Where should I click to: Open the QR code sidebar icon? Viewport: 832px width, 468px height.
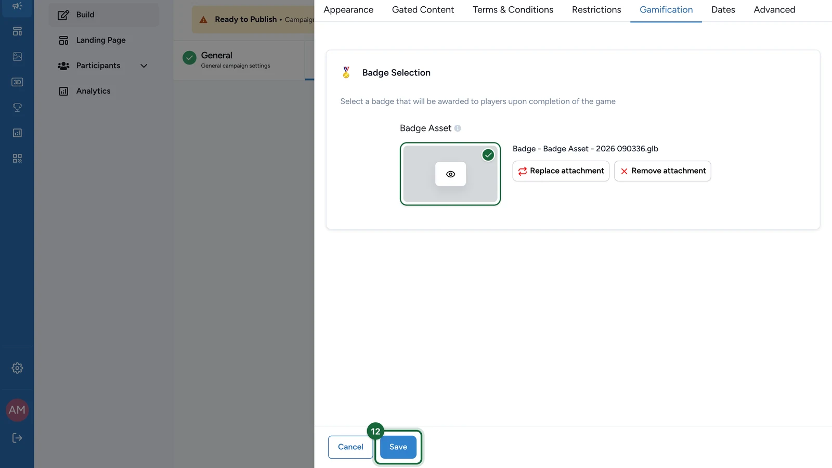click(17, 159)
